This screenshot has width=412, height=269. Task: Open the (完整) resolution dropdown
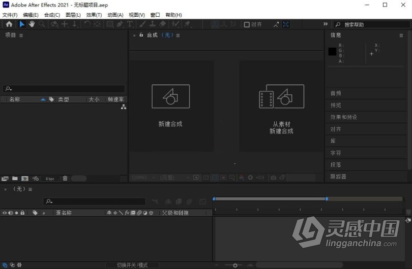[174, 178]
